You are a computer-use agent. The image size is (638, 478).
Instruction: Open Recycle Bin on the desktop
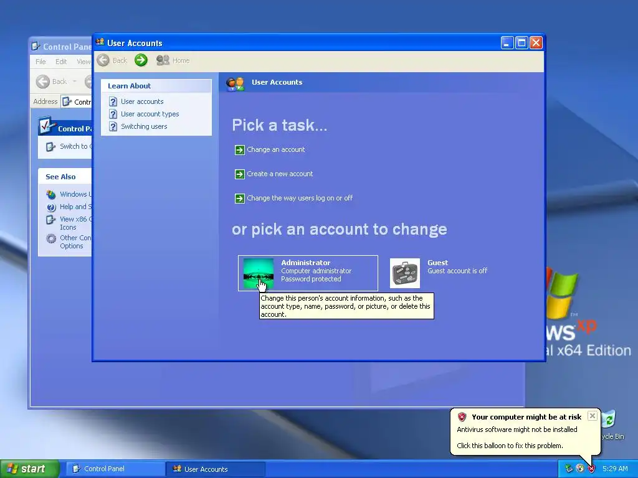(611, 424)
